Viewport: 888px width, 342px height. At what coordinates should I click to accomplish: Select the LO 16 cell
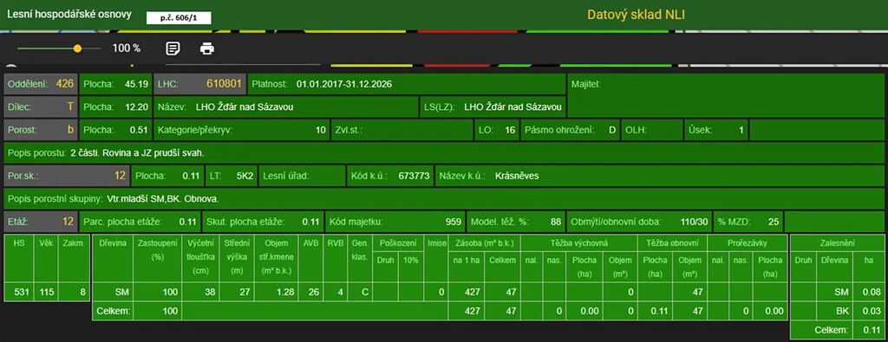coord(496,130)
